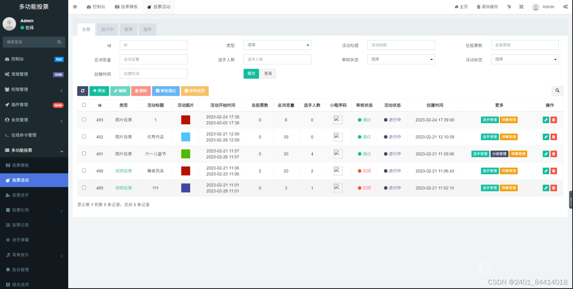Screen dimensions: 573x289
Task: Click the refresh icon above the table
Action: (82, 91)
